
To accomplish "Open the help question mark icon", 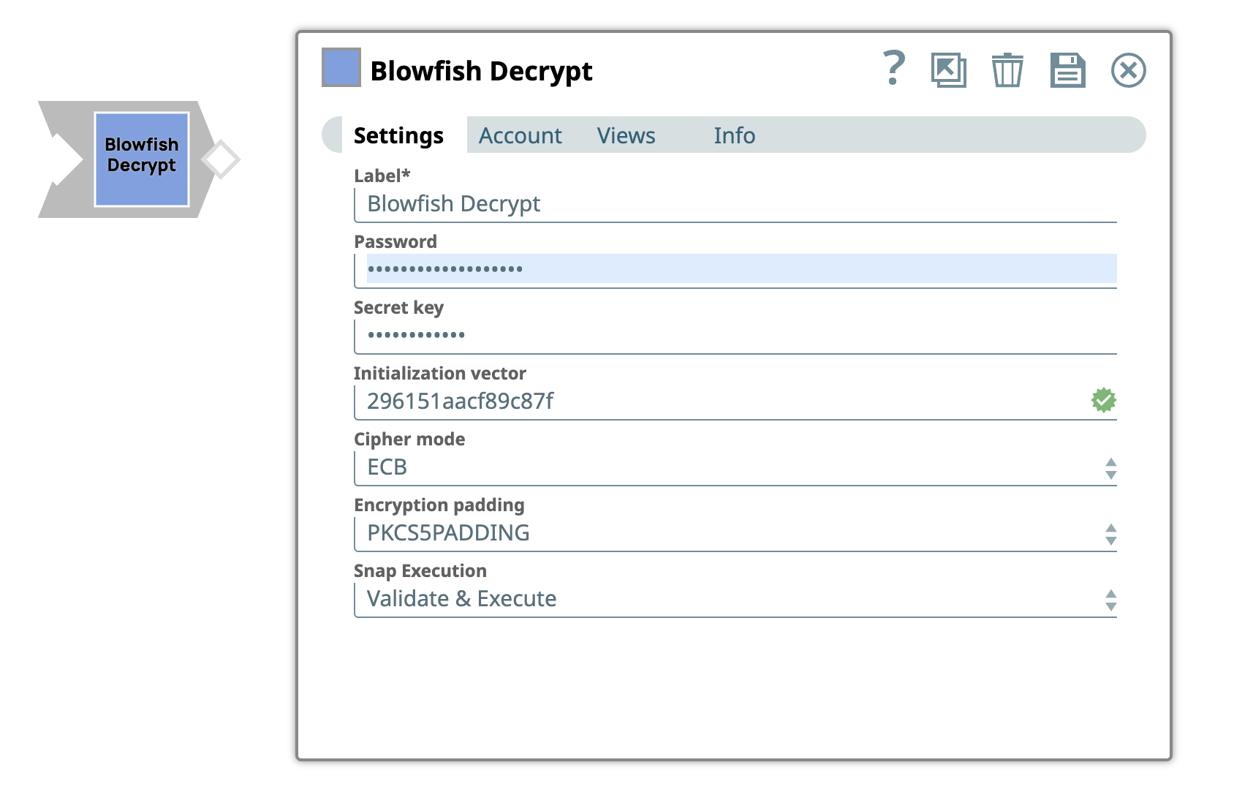I will click(x=893, y=69).
